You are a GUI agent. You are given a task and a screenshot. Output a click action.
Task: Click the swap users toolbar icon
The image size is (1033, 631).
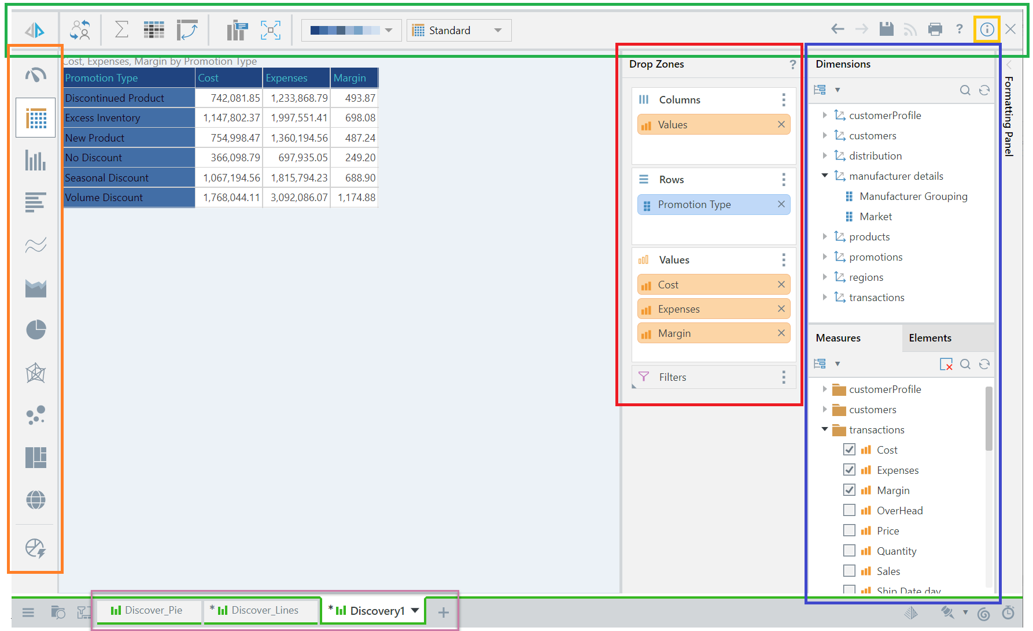(80, 29)
